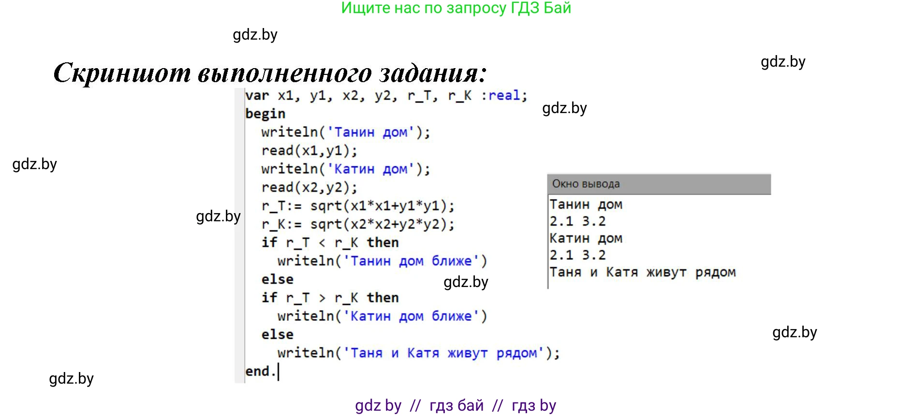Click the 'real' type keyword in the declaration
This screenshot has height=416, width=913.
click(504, 96)
